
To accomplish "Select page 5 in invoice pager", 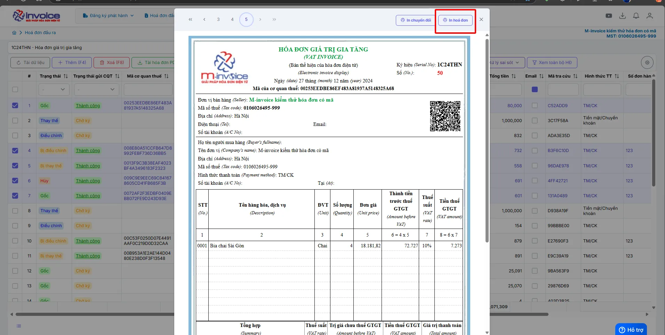I will 246,19.
